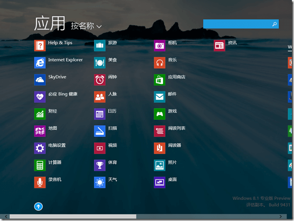Open the 人脉 people icon
Image resolution: width=294 pixels, height=221 pixels.
pos(100,97)
